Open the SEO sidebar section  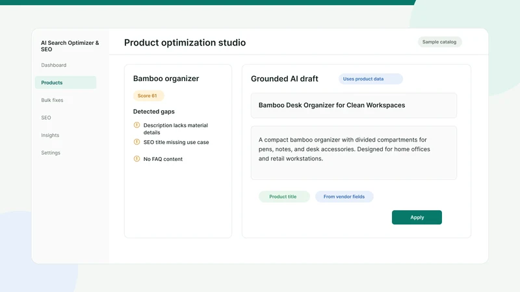click(x=46, y=117)
